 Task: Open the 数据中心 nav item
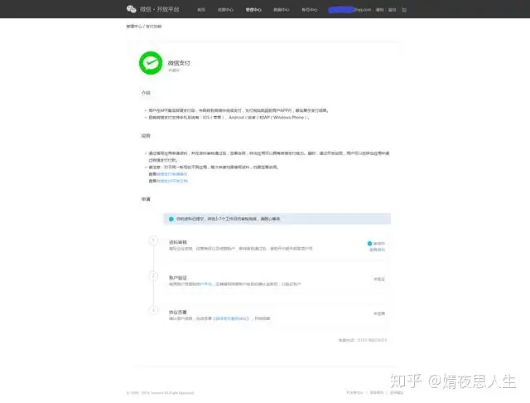(282, 10)
